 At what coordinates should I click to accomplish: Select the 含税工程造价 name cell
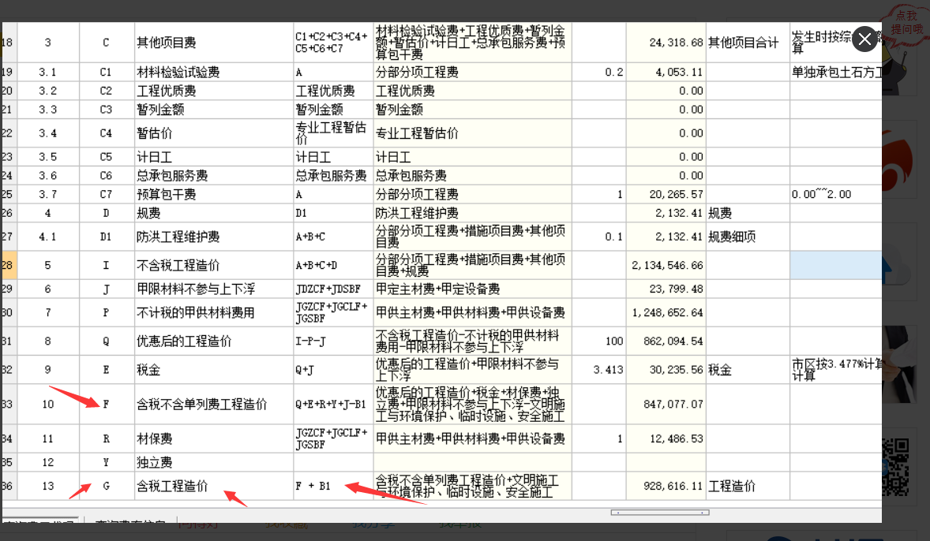click(x=213, y=486)
